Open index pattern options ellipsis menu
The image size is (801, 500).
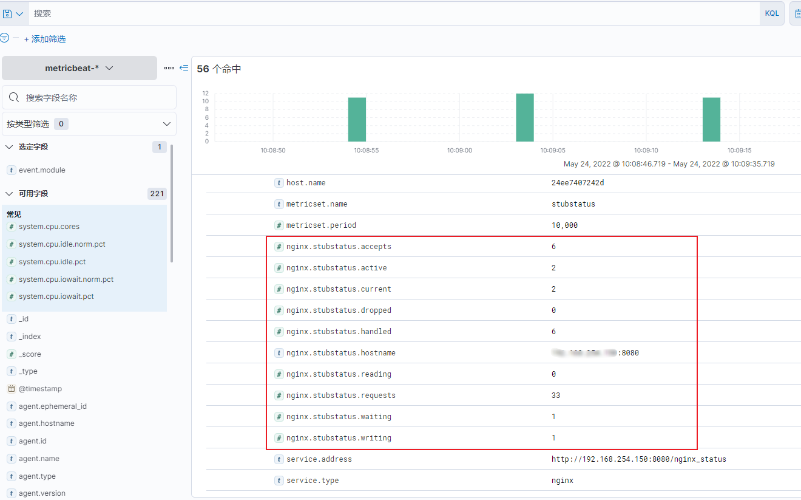click(x=169, y=68)
